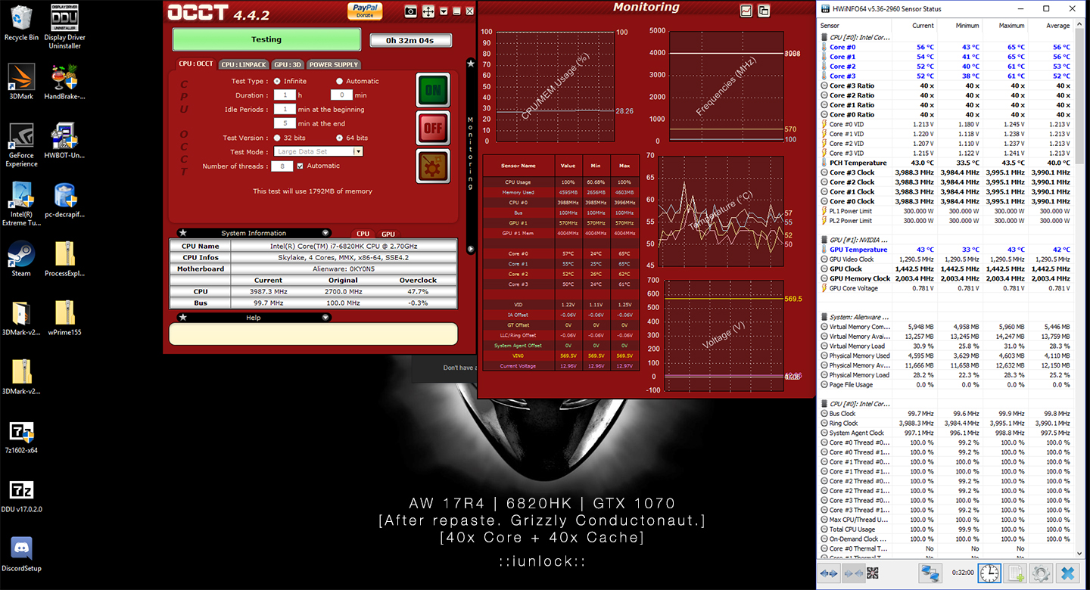Click the HWiNFO clock reset timer button
Screen dimensions: 1090x590
click(x=989, y=573)
